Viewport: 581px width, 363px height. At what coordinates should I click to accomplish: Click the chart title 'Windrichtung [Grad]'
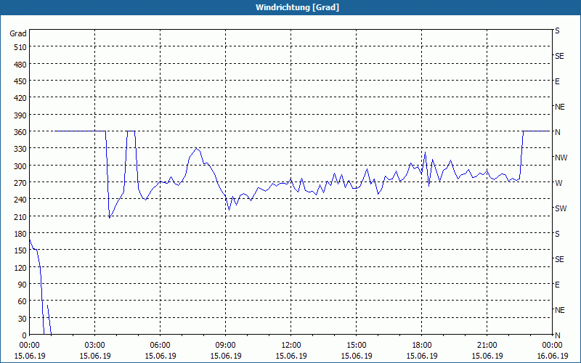pyautogui.click(x=297, y=7)
